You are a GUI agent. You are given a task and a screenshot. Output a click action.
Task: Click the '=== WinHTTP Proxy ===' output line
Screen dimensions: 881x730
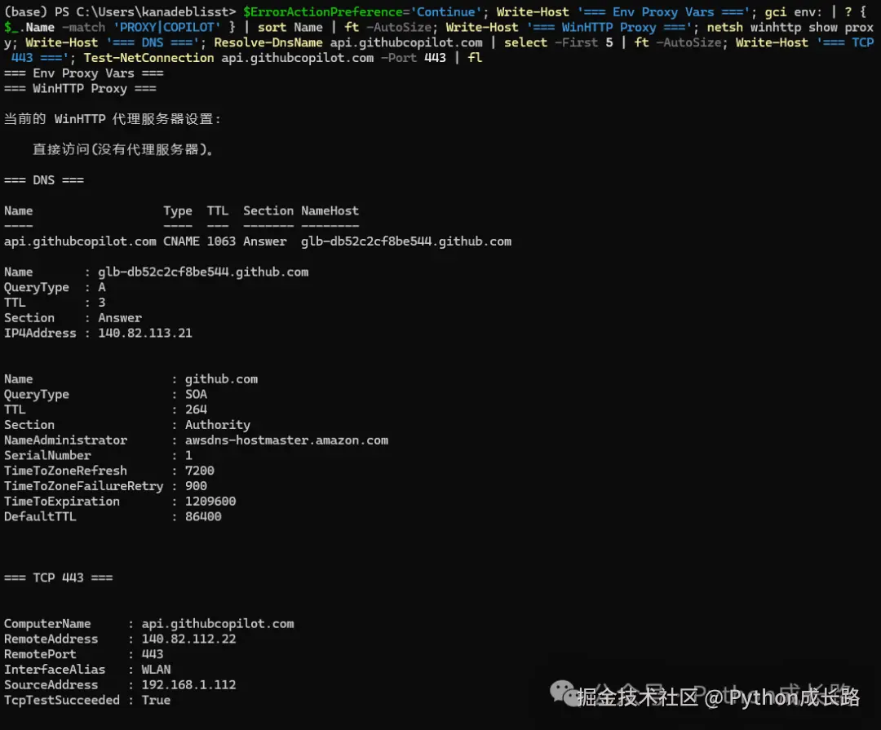coord(80,89)
